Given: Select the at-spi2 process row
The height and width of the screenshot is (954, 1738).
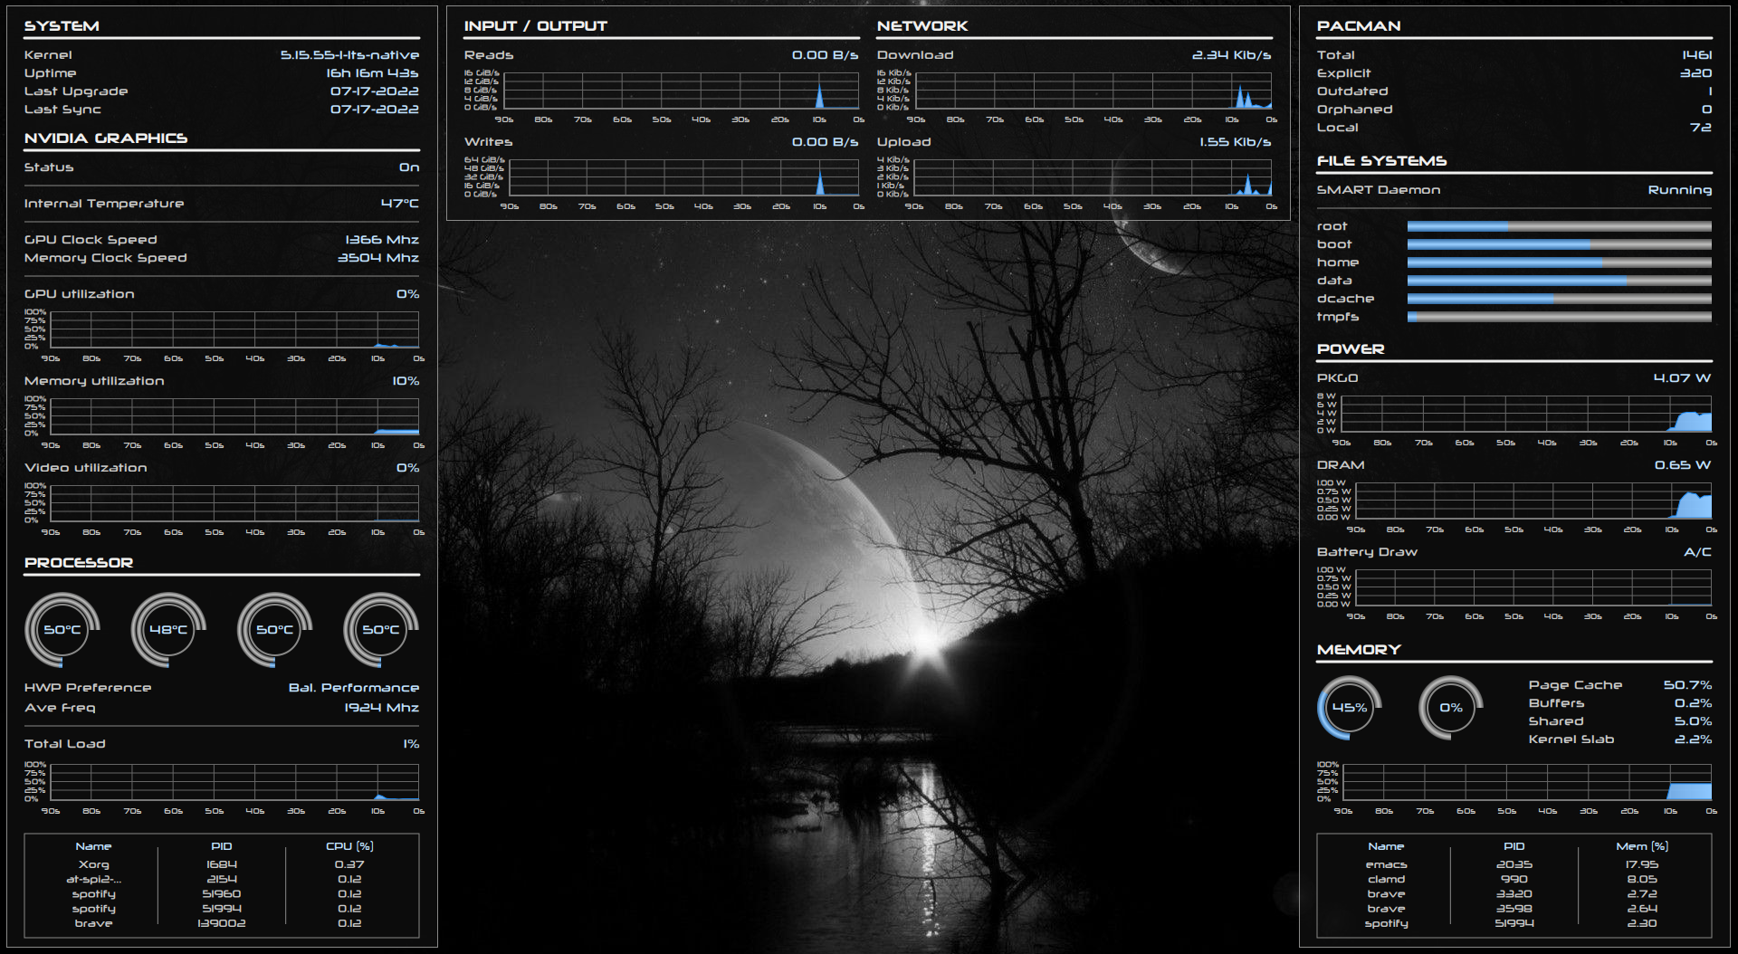Looking at the screenshot, I should 222,879.
